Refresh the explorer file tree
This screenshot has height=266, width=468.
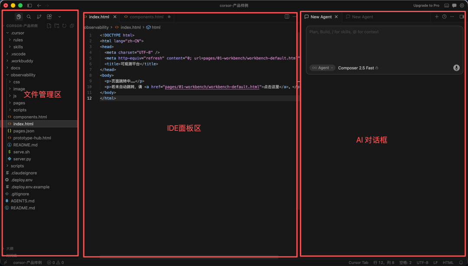64,26
